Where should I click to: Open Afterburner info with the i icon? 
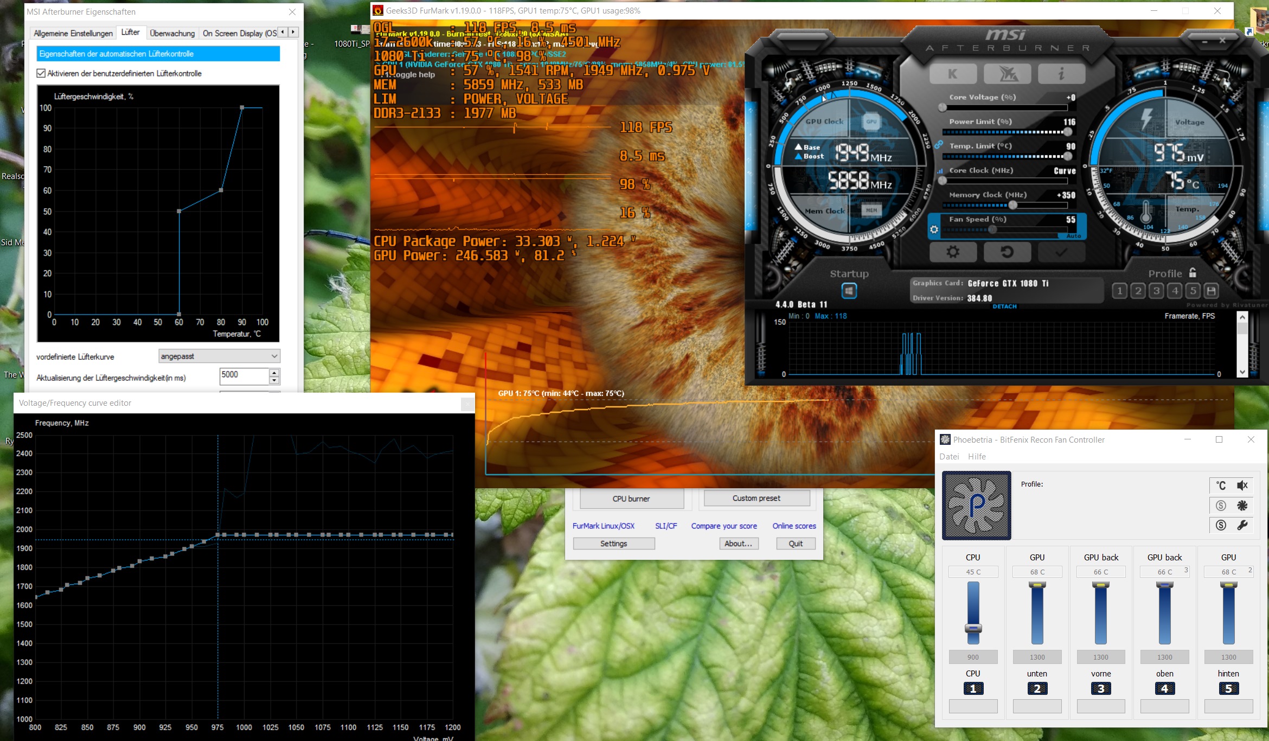click(x=1061, y=74)
